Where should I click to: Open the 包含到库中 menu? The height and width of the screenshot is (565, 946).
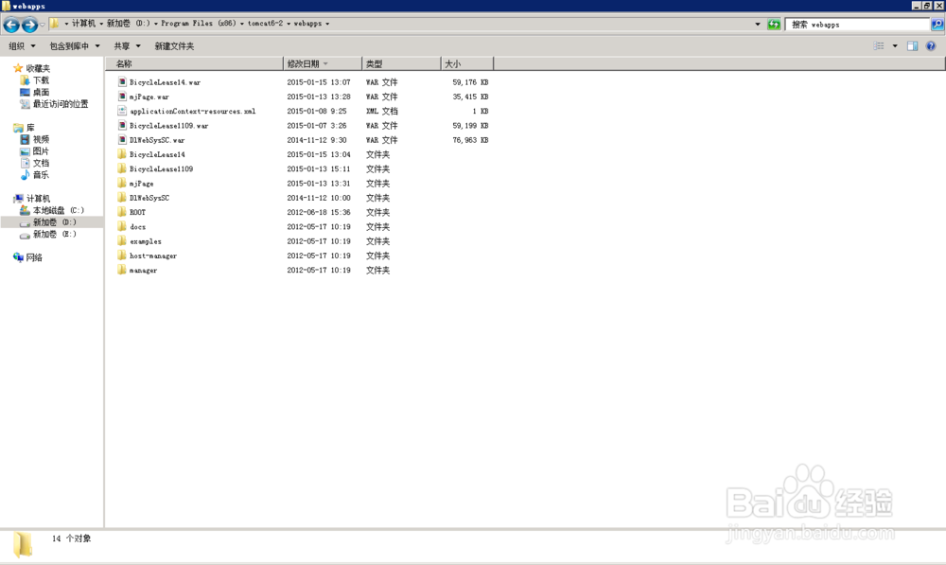(x=74, y=45)
